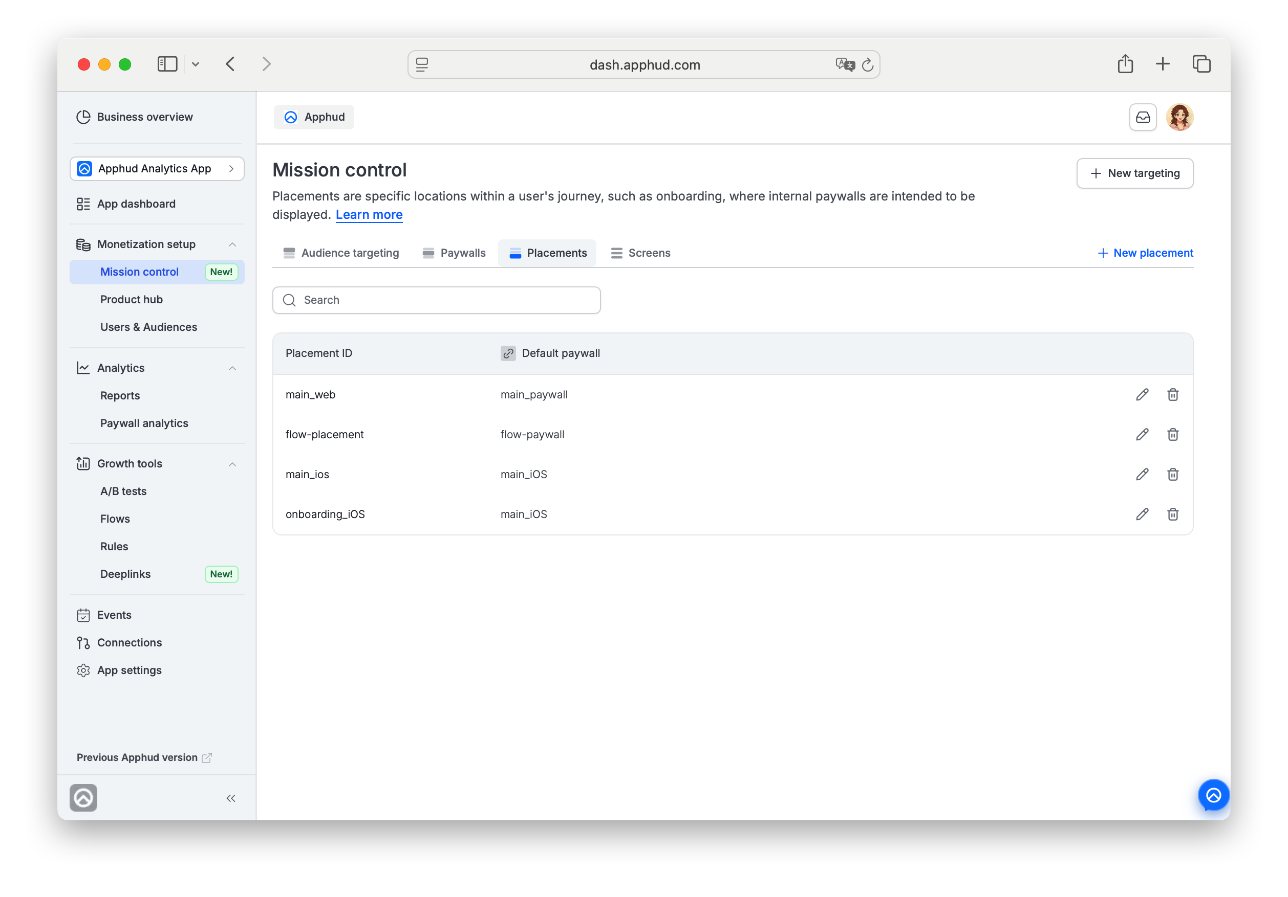
Task: Edit the onboarding_iOS placement
Action: pos(1142,514)
